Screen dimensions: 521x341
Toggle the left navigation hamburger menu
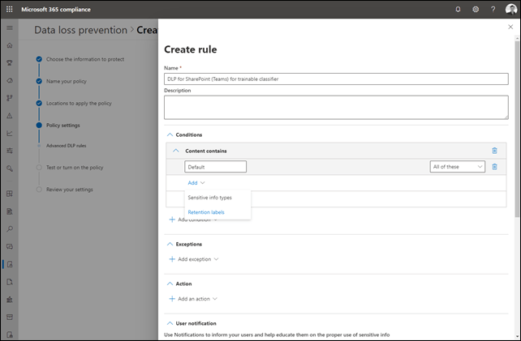coord(10,27)
